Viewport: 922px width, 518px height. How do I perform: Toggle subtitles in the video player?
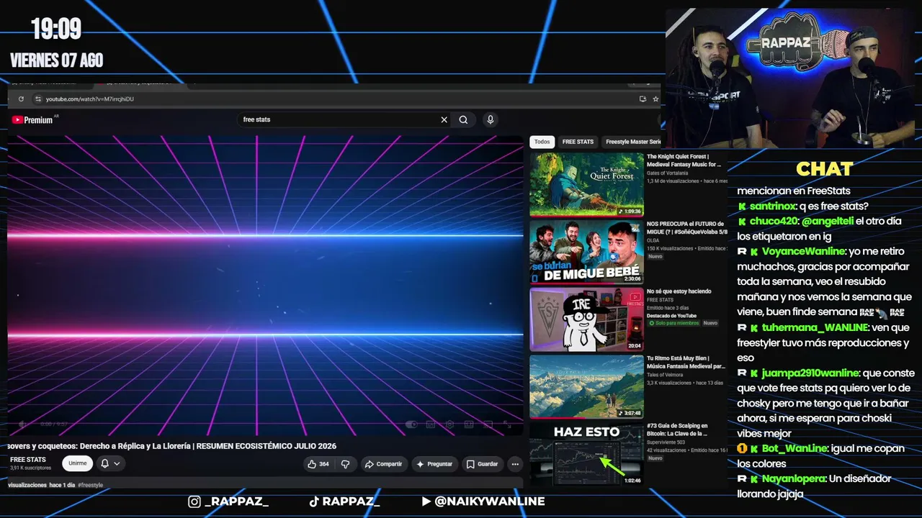431,424
